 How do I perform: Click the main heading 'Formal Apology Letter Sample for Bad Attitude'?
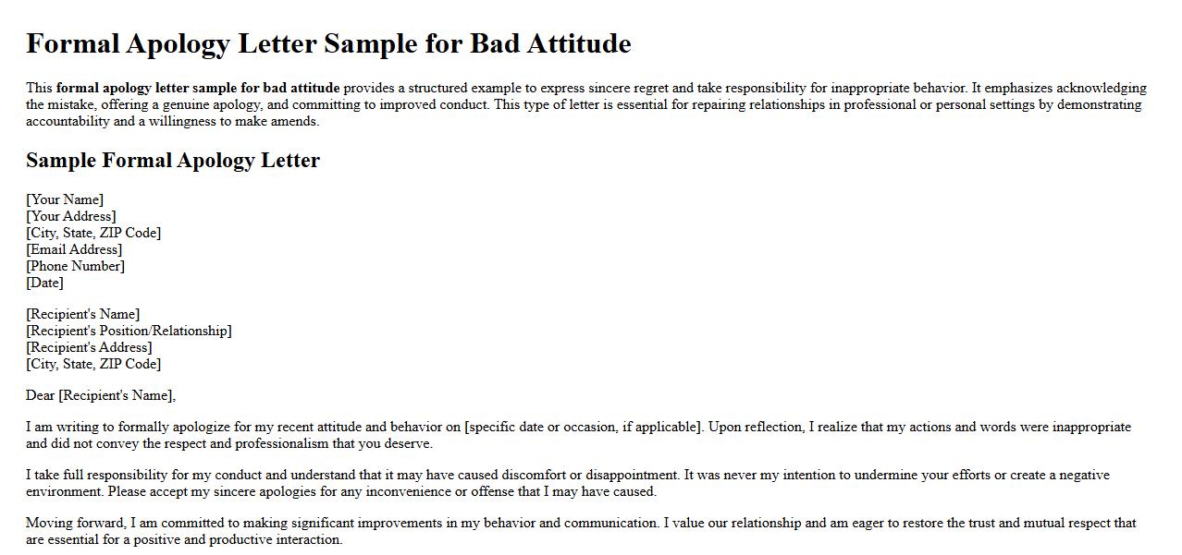328,43
